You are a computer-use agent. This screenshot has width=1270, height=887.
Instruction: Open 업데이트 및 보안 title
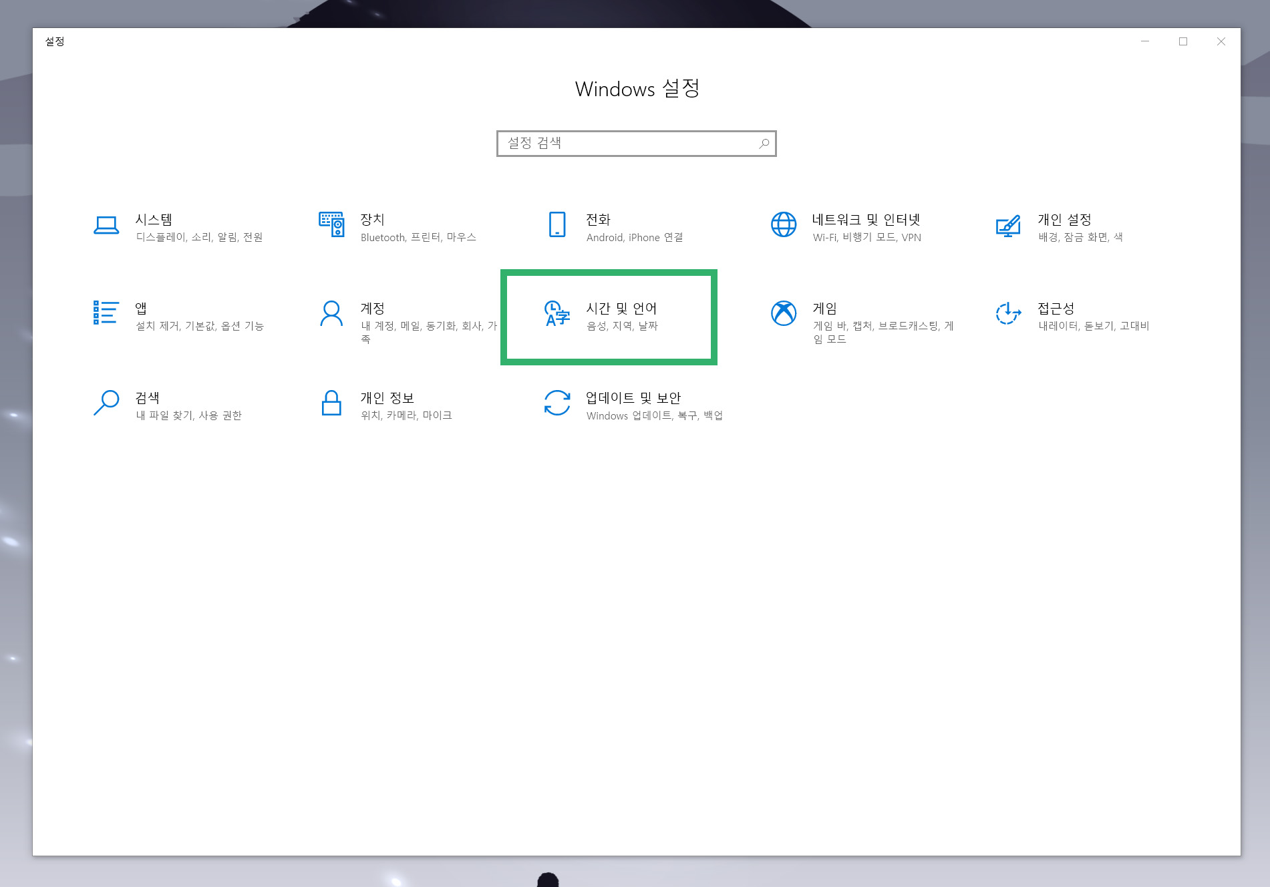click(633, 398)
